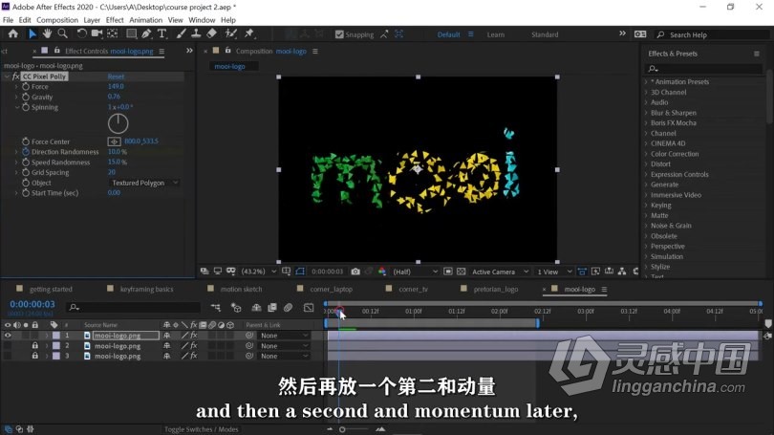Toggle the effects fx switch on layer 1

[x=193, y=336]
